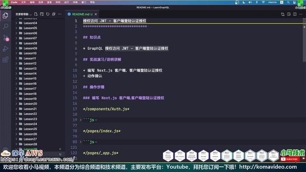Open the 查看 menu in menu bar
Image resolution: width=306 pixels, height=172 pixels.
point(49,2)
